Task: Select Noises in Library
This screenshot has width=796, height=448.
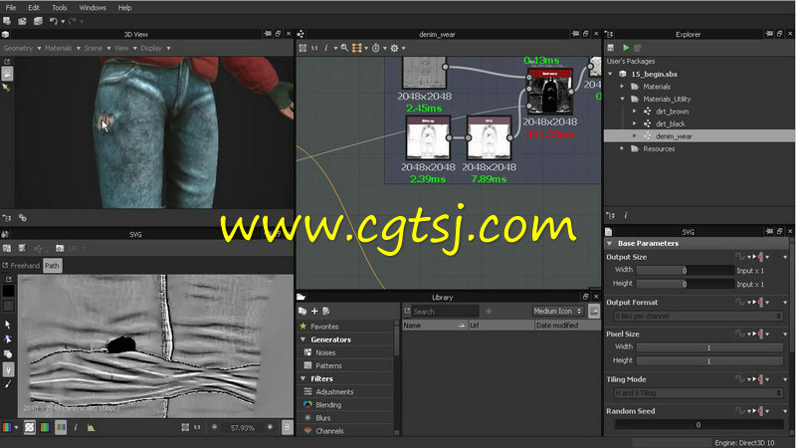Action: pyautogui.click(x=325, y=352)
